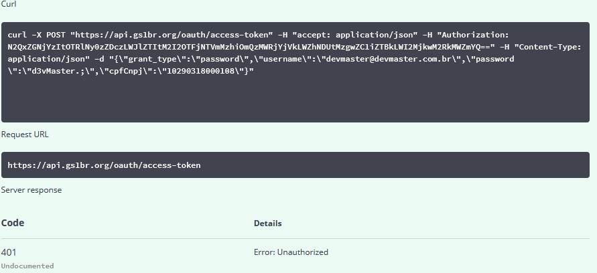
Task: Click the Details column header
Action: point(267,223)
